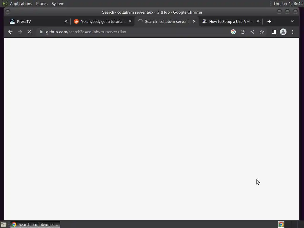The height and width of the screenshot is (228, 304).
Task: Go back to the previous page
Action: coord(10,32)
